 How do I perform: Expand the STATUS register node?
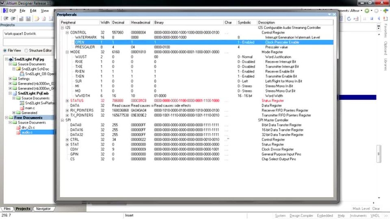(x=67, y=101)
